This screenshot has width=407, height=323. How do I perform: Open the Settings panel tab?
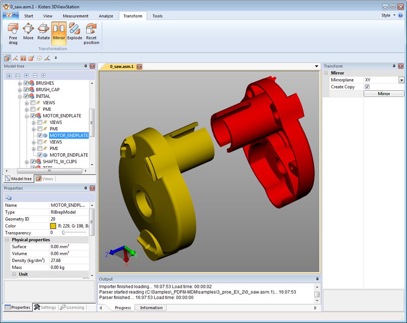click(45, 307)
